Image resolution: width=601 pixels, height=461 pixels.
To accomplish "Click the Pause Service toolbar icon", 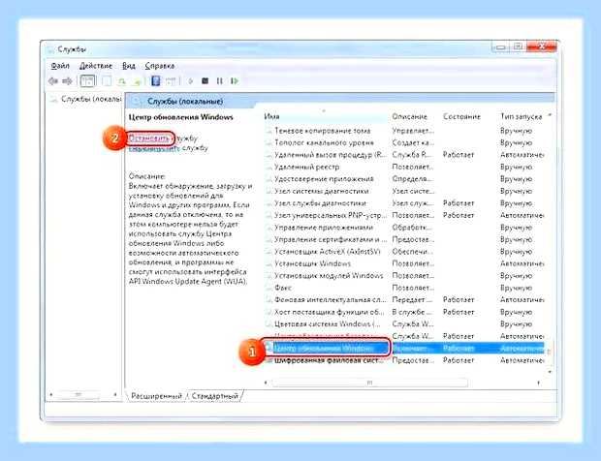I will click(x=220, y=81).
